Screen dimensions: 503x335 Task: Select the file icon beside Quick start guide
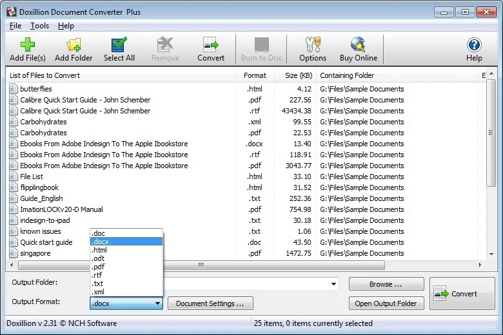(x=14, y=242)
